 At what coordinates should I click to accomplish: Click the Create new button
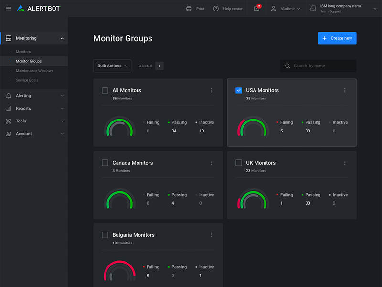coord(337,38)
